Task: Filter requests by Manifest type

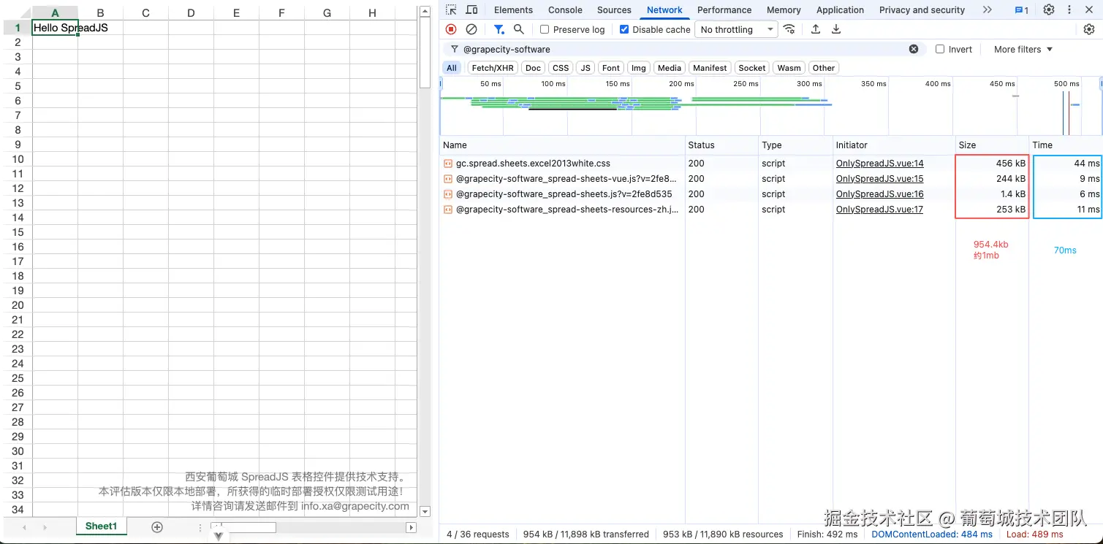Action: click(x=710, y=68)
